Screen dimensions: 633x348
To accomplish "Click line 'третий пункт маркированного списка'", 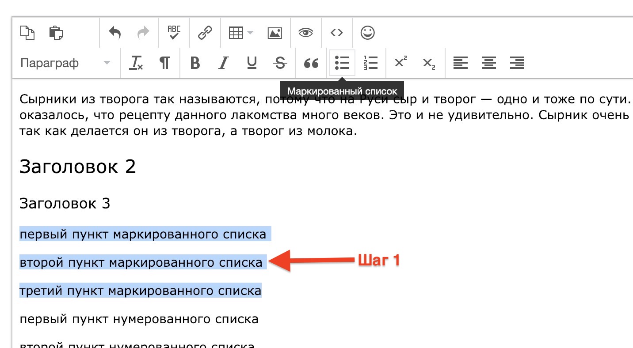I will [x=141, y=291].
